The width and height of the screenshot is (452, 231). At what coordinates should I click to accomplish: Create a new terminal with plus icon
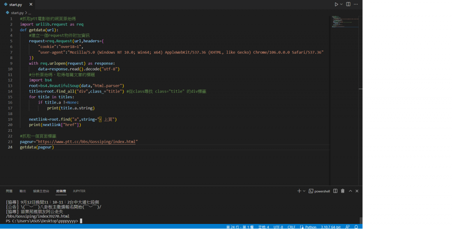point(299,191)
